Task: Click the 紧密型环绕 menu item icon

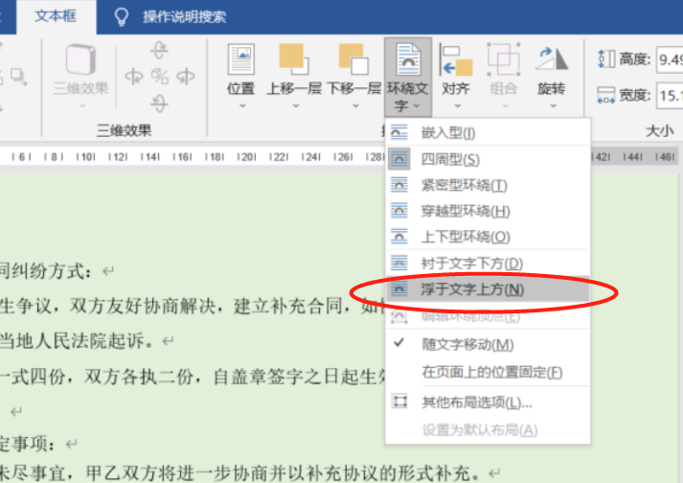Action: tap(399, 185)
